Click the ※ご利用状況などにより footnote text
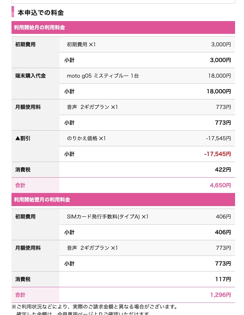 pyautogui.click(x=95, y=307)
